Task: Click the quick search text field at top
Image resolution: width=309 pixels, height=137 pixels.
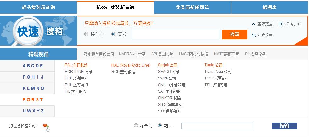Action: click(175, 35)
